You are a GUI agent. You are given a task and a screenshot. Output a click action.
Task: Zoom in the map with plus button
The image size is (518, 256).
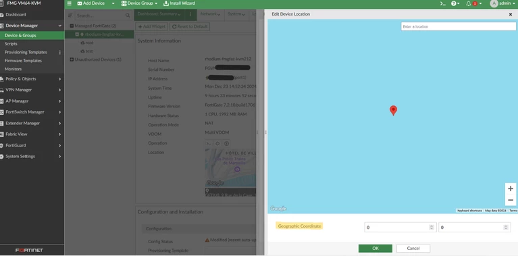pos(511,188)
